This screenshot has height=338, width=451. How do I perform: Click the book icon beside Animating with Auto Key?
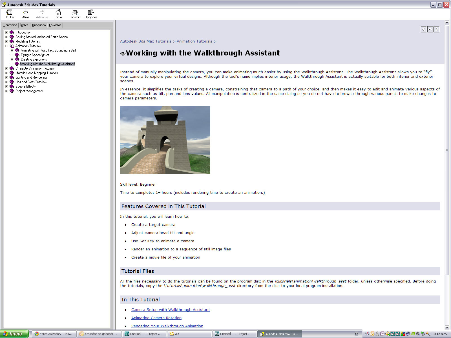point(17,50)
